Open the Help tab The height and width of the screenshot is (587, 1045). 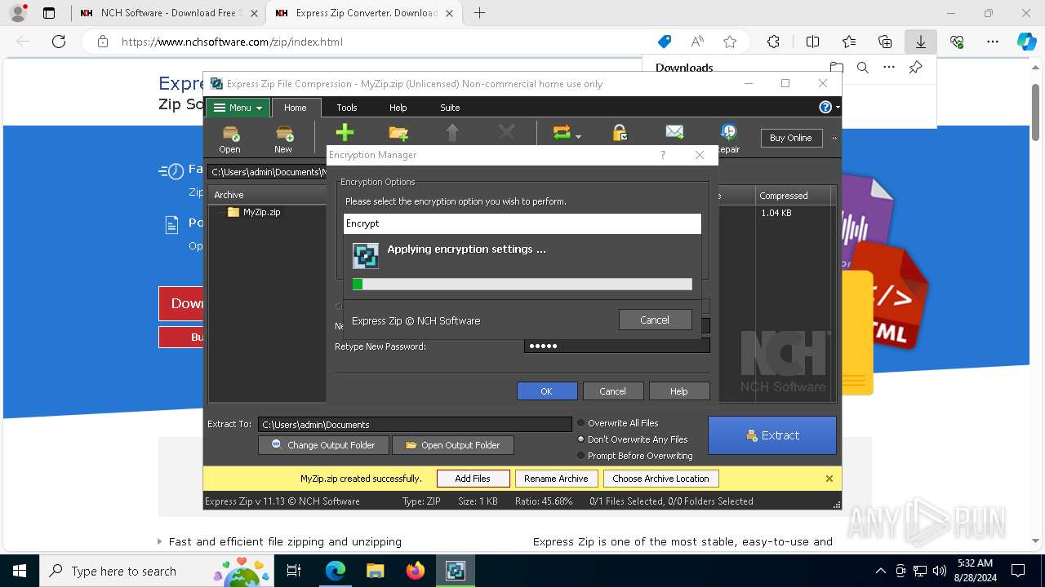(398, 108)
